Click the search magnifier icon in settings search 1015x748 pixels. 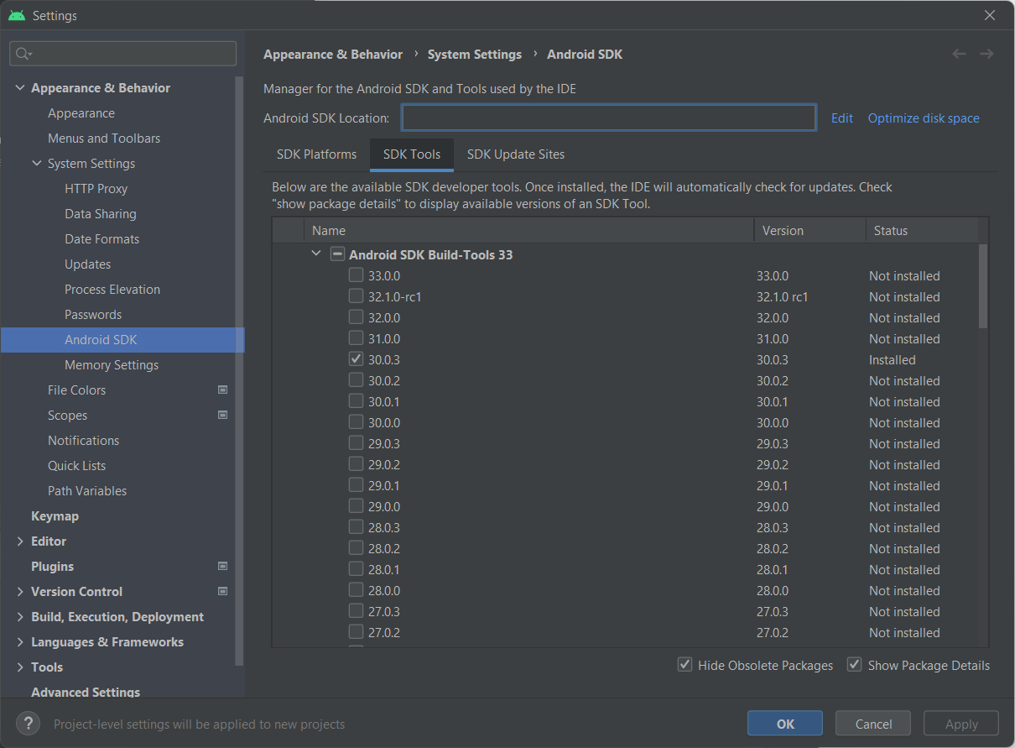[23, 54]
